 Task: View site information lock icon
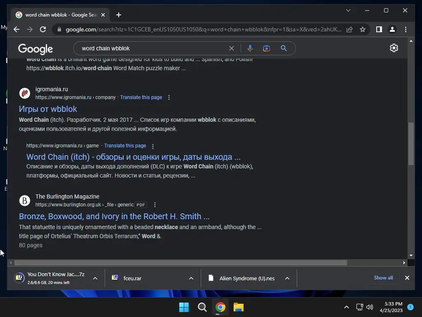click(59, 29)
